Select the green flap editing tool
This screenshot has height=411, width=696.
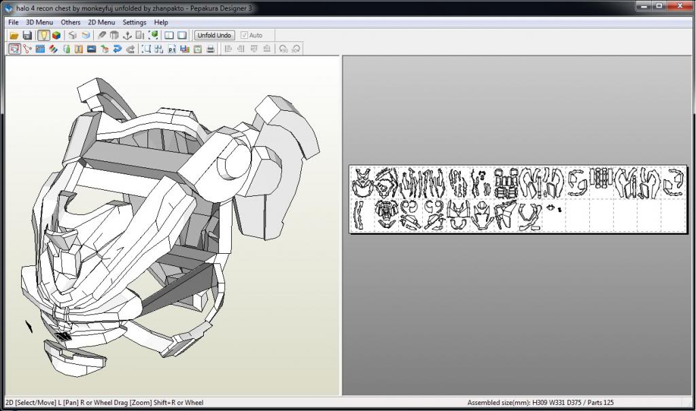(66, 49)
